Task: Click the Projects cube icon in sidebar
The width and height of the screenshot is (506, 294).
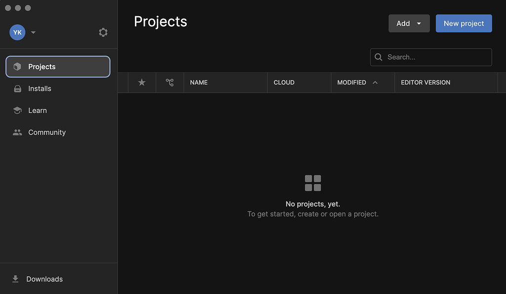Action: [17, 67]
